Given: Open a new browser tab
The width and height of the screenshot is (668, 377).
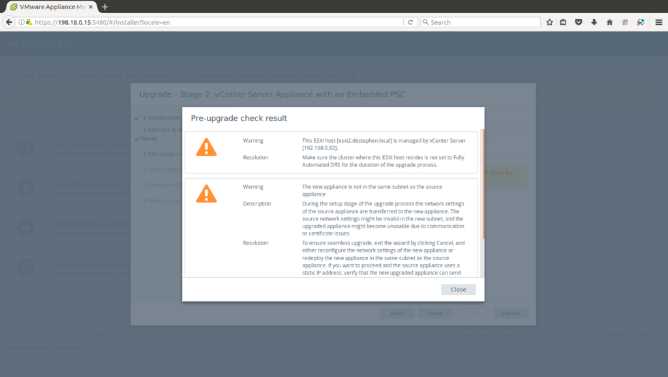Looking at the screenshot, I should (x=105, y=7).
